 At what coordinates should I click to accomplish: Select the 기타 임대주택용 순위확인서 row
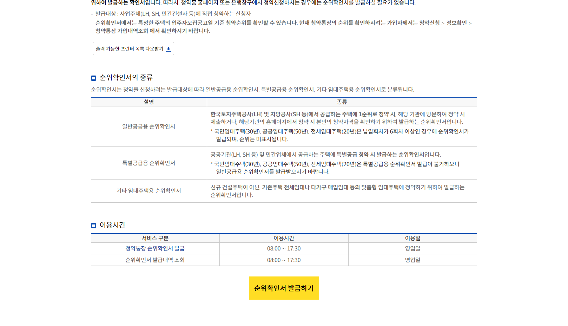point(148,191)
